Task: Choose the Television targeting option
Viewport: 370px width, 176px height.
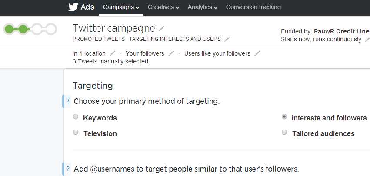Action: pos(76,133)
